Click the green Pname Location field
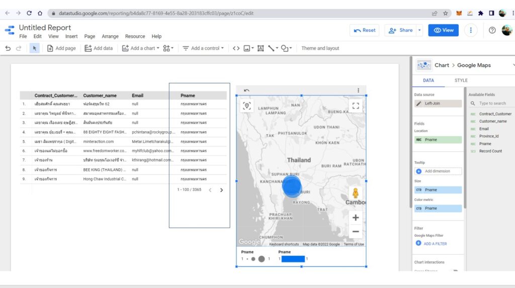 pos(438,140)
